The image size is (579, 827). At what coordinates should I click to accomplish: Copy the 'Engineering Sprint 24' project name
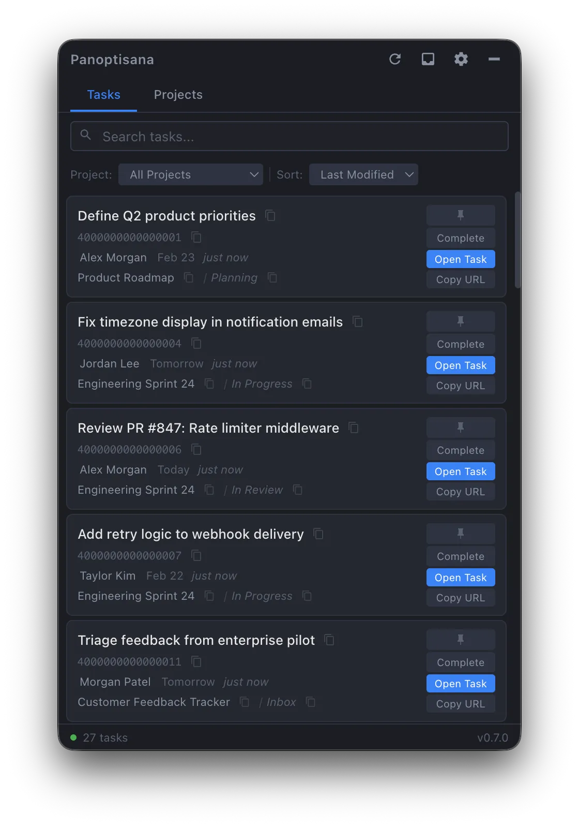pos(209,383)
